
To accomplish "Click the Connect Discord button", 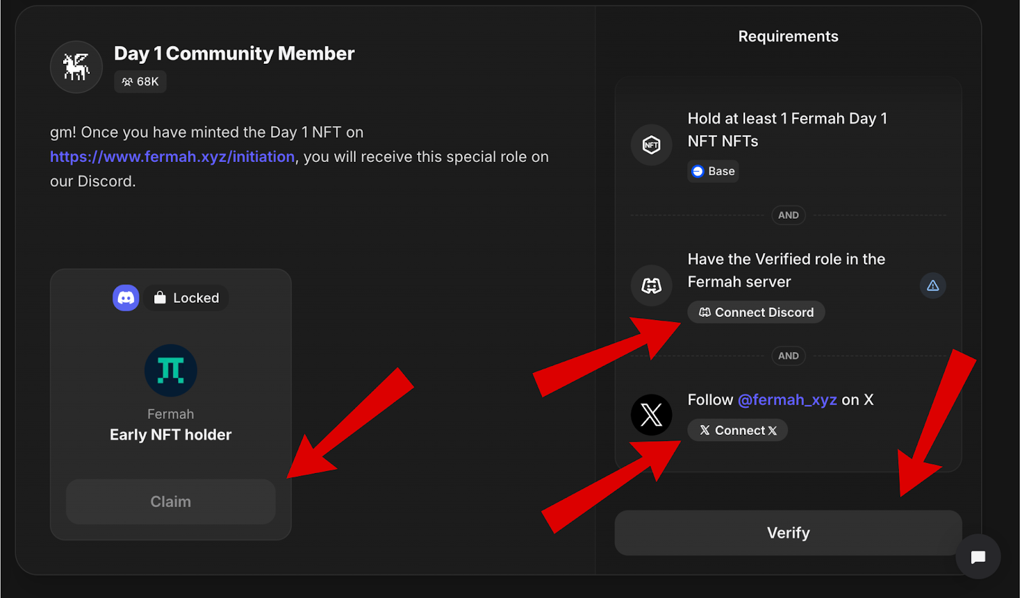I will (x=756, y=312).
